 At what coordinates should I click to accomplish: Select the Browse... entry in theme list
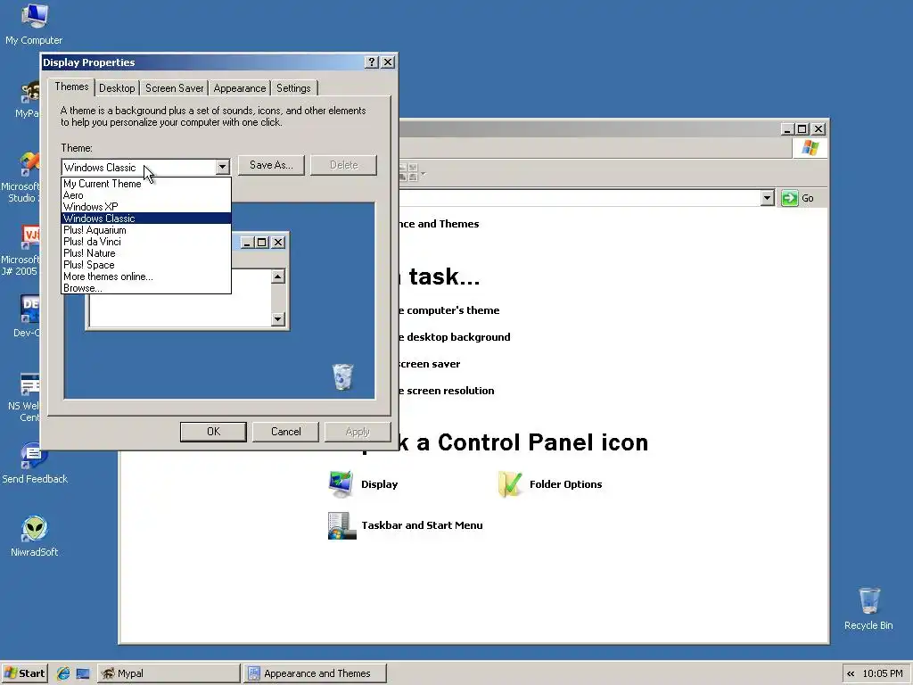146,288
